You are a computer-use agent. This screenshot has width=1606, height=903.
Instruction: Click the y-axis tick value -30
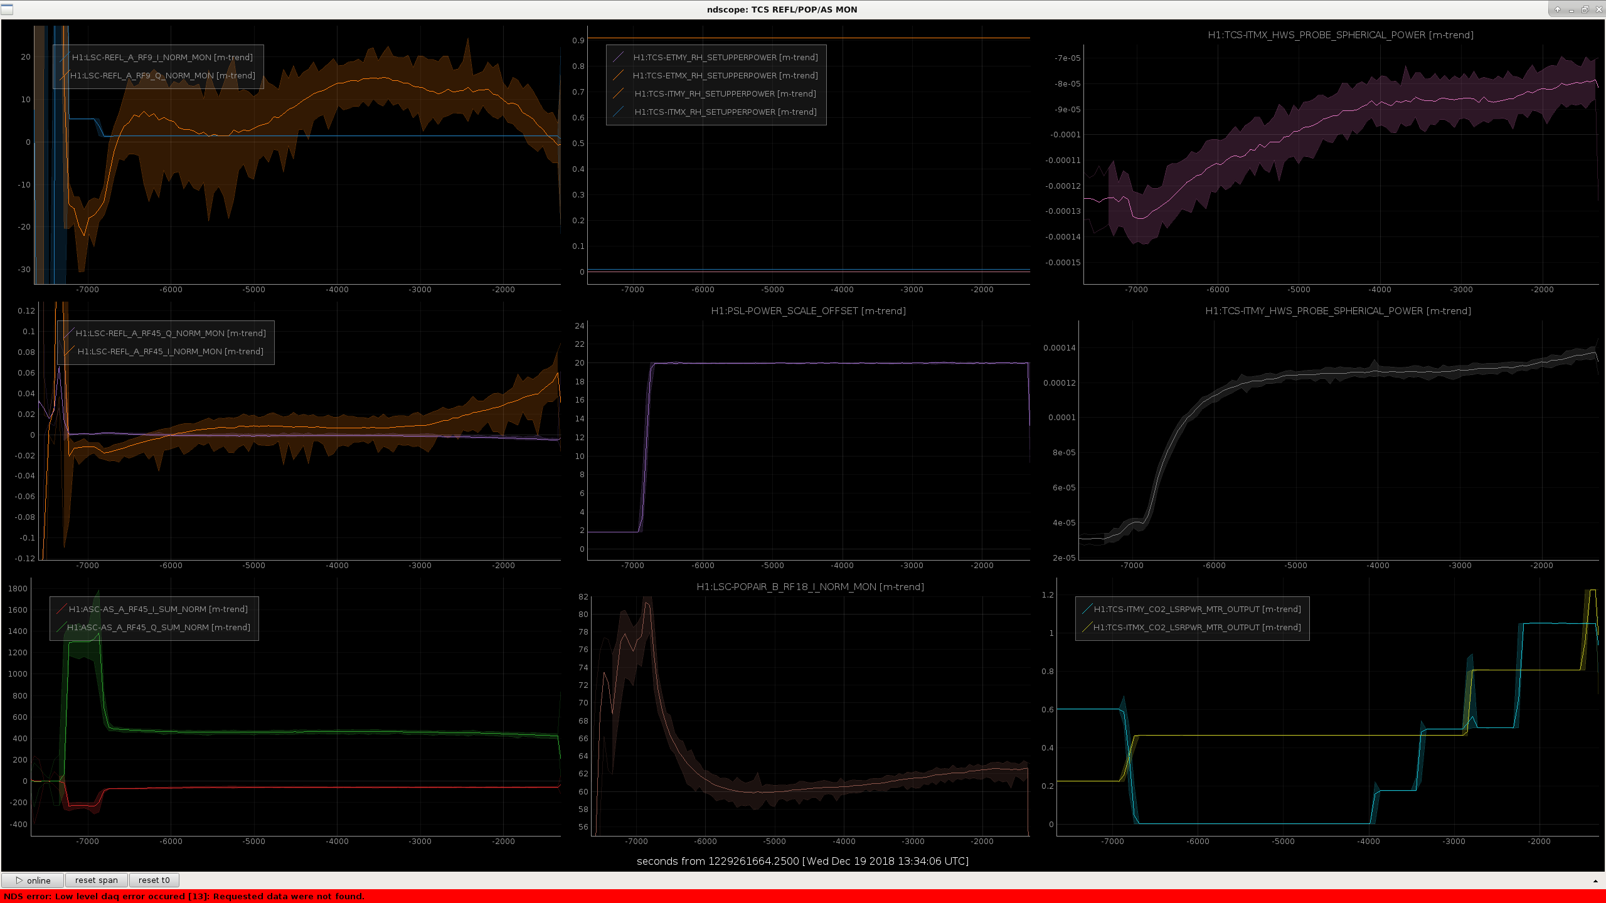pos(24,270)
